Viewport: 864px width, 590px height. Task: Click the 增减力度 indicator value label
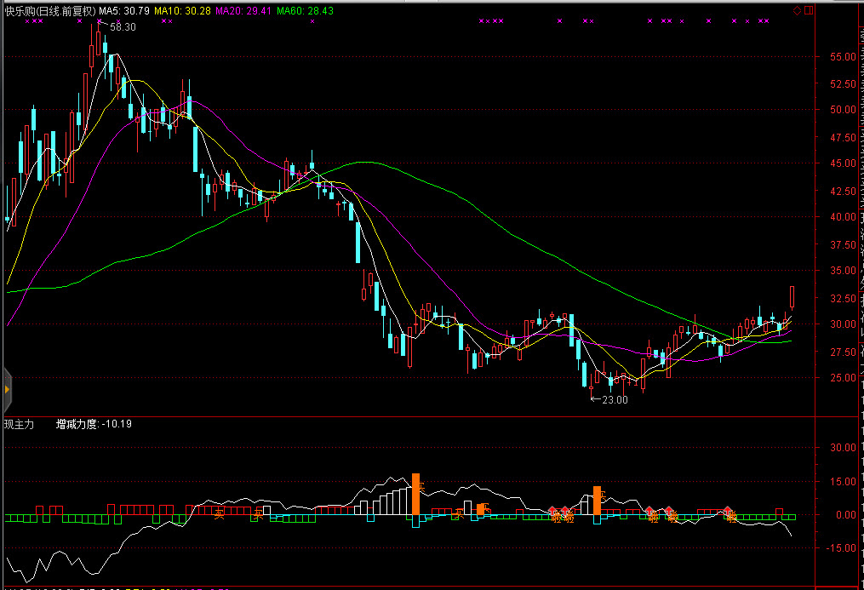[94, 423]
